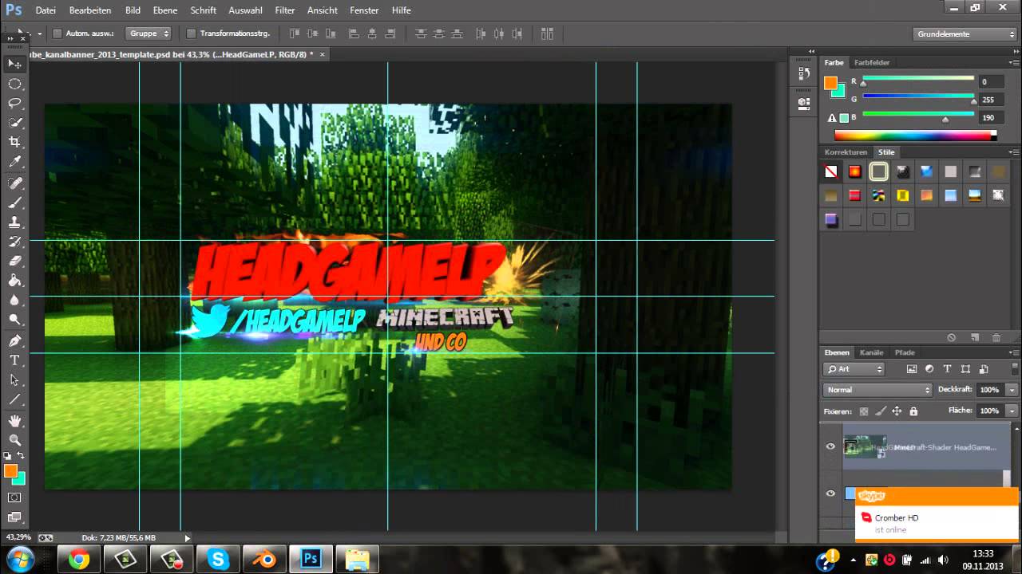Screen dimensions: 1022x574
Task: Select the Lasso tool
Action: tap(14, 103)
